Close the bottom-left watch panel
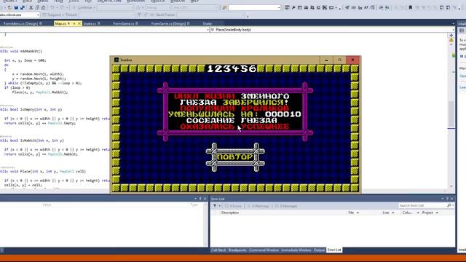Viewport: 466px width, 262px height. pyautogui.click(x=205, y=199)
